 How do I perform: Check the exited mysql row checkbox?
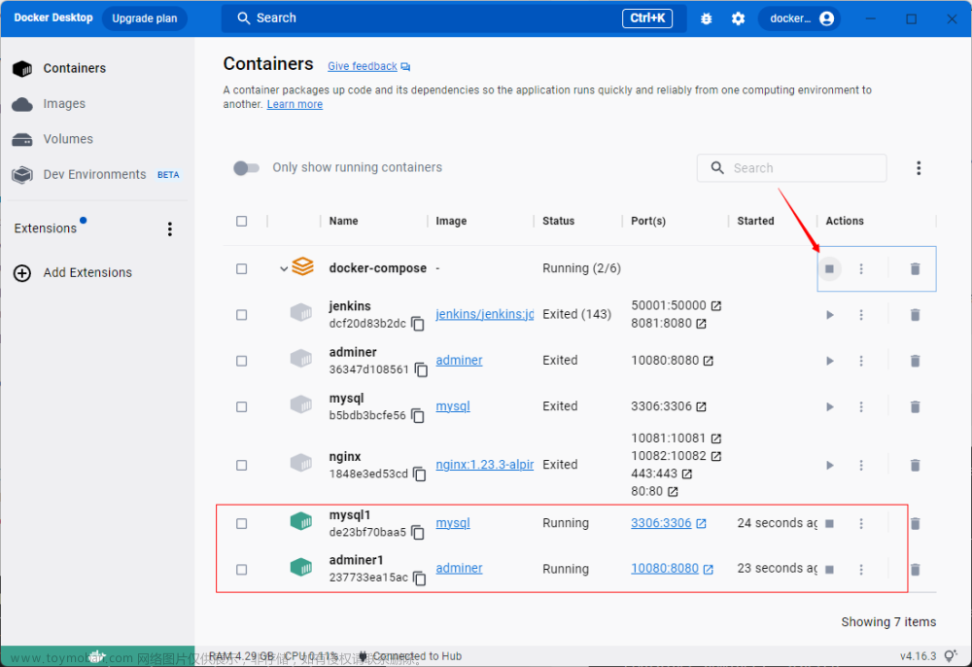(x=242, y=406)
